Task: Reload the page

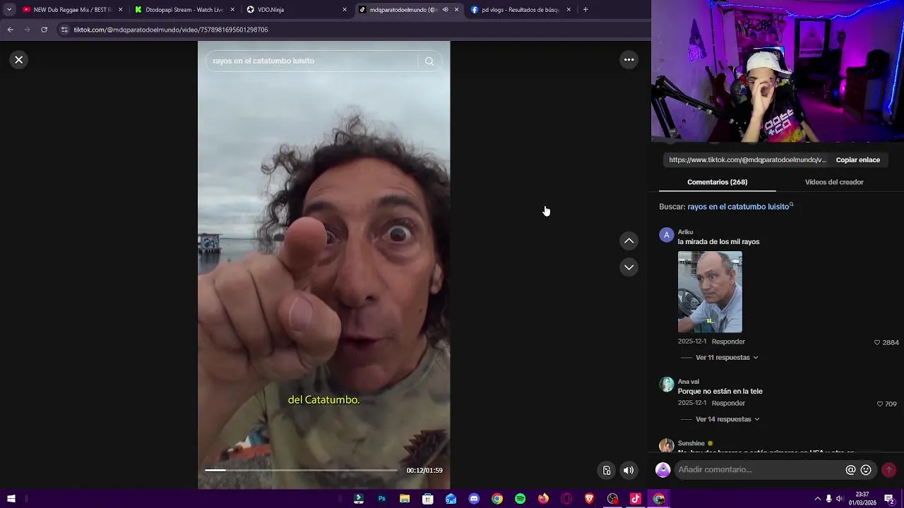Action: [x=44, y=30]
